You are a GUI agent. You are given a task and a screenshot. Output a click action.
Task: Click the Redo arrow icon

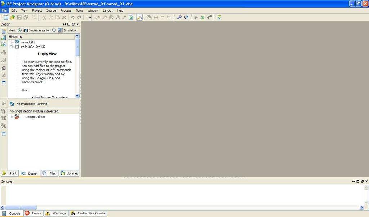[79, 17]
